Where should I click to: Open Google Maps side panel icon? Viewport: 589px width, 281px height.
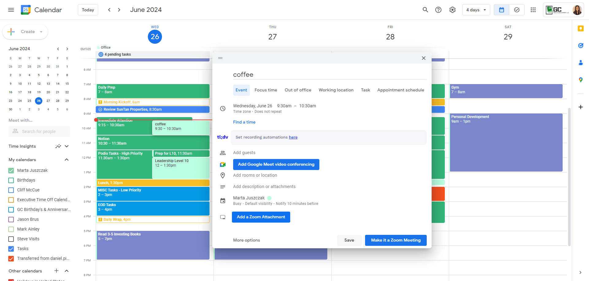point(580,80)
